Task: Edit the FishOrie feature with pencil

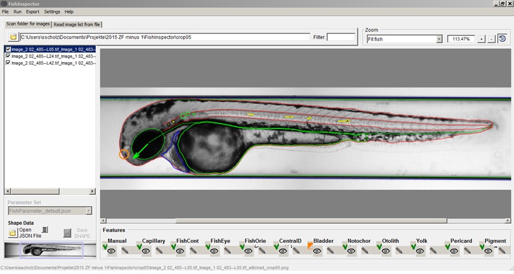Action: pyautogui.click(x=262, y=251)
